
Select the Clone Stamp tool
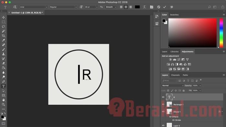[x=4, y=54]
